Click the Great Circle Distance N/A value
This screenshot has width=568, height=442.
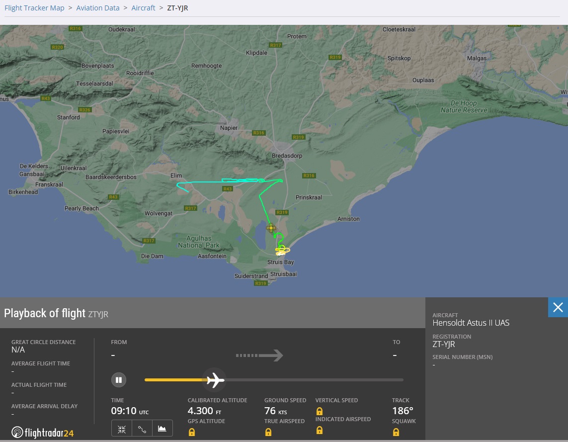(x=18, y=350)
